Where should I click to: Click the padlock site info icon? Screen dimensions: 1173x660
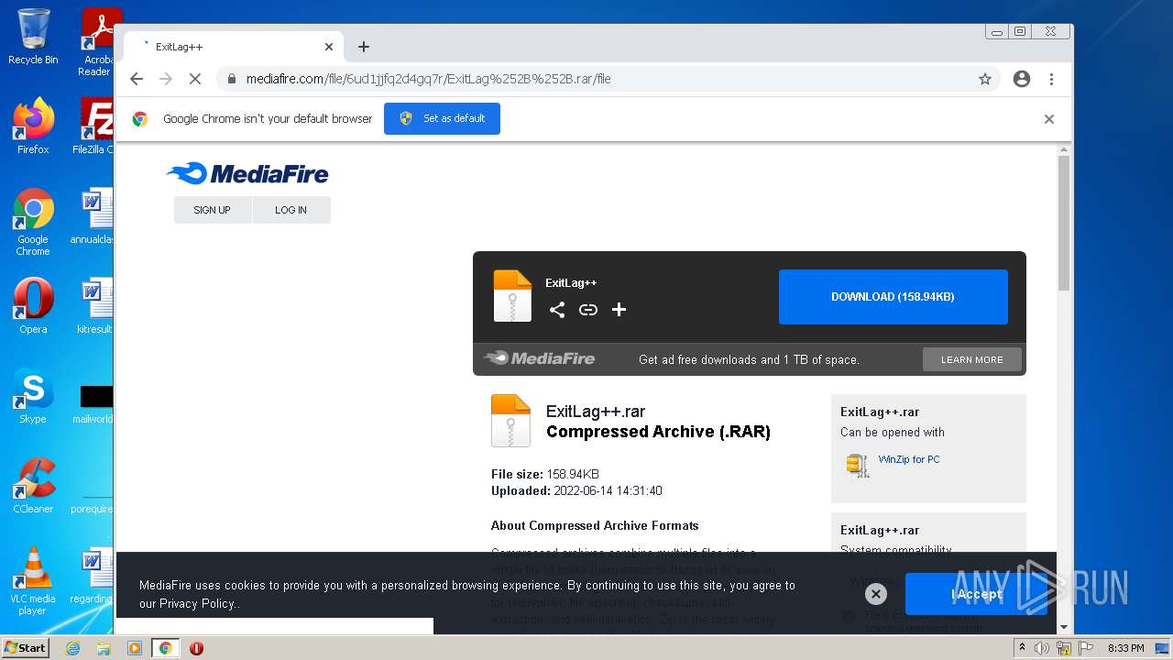tap(232, 79)
